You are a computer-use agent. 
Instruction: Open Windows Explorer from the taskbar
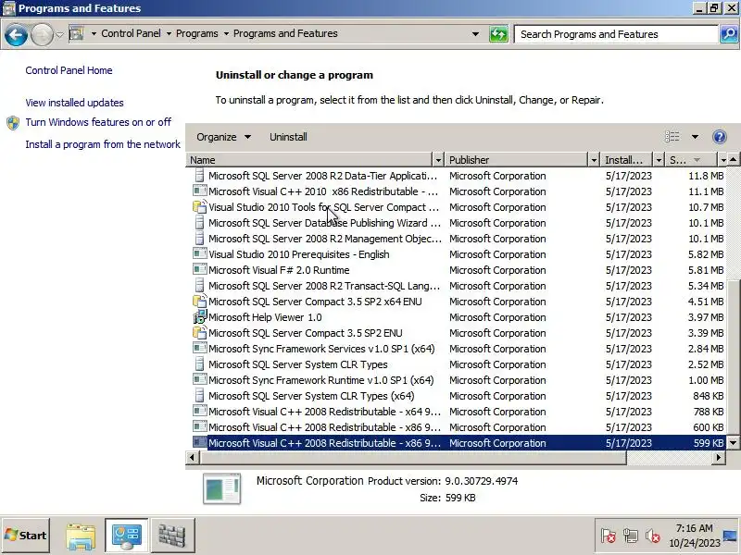pos(81,536)
